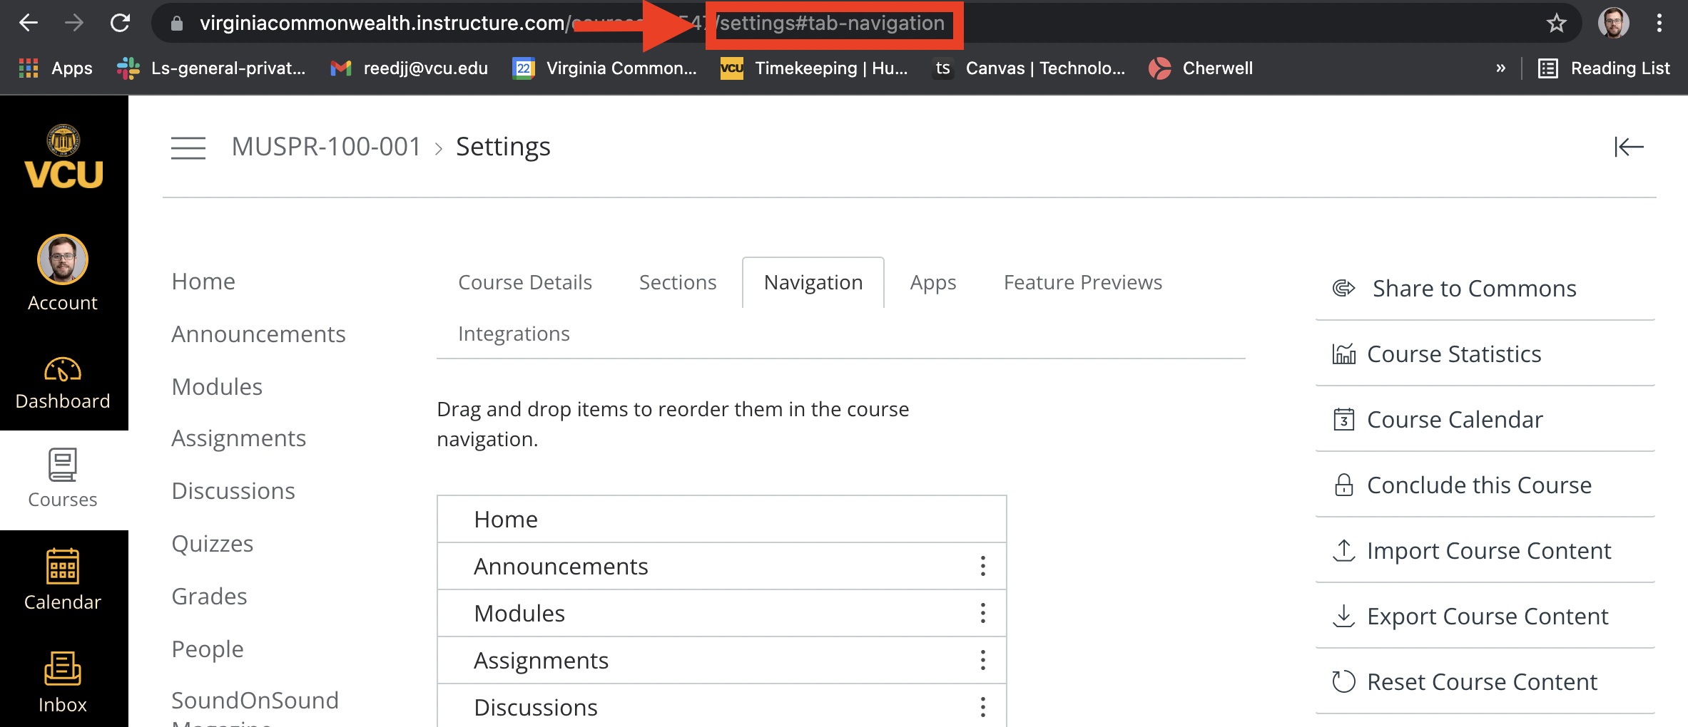Open Grades in the course menu
This screenshot has height=727, width=1688.
point(209,596)
